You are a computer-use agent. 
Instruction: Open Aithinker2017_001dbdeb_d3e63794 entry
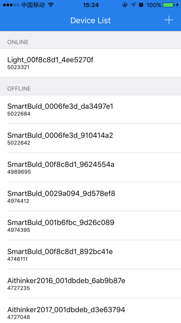(x=91, y=310)
